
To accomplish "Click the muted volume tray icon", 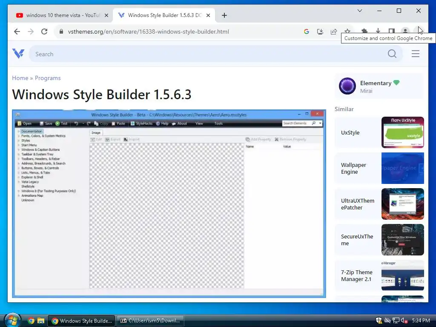I will 404,320.
